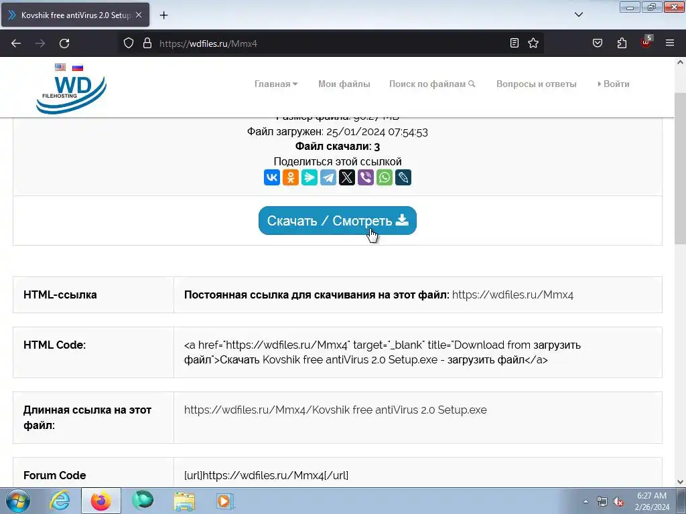Expand the Главная dropdown menu
This screenshot has height=514, width=686.
[276, 84]
